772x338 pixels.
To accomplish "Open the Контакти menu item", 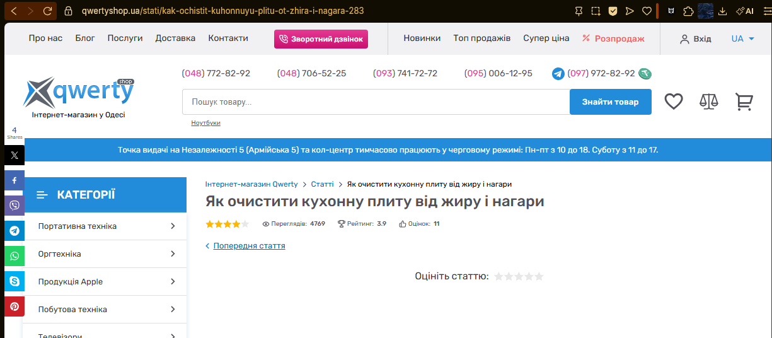I will tap(228, 38).
